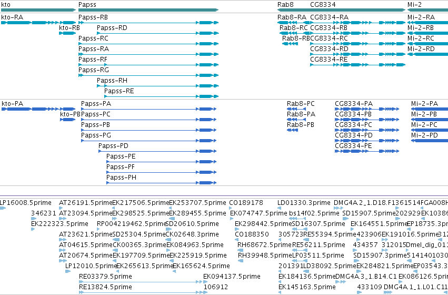Viewport: 448px width, 295px height.
Task: Select the Papss-RB transcript
Action: coord(148,23)
